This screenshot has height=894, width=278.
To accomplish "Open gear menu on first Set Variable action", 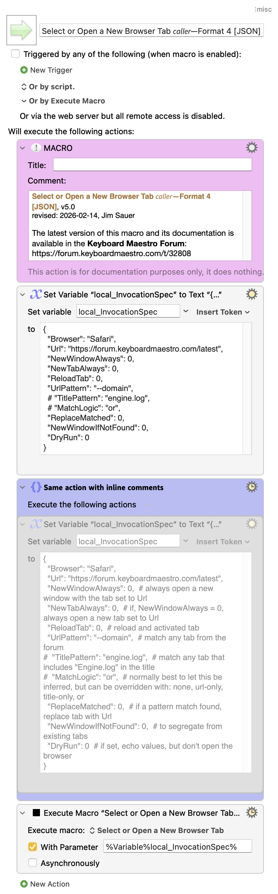I will 251,294.
